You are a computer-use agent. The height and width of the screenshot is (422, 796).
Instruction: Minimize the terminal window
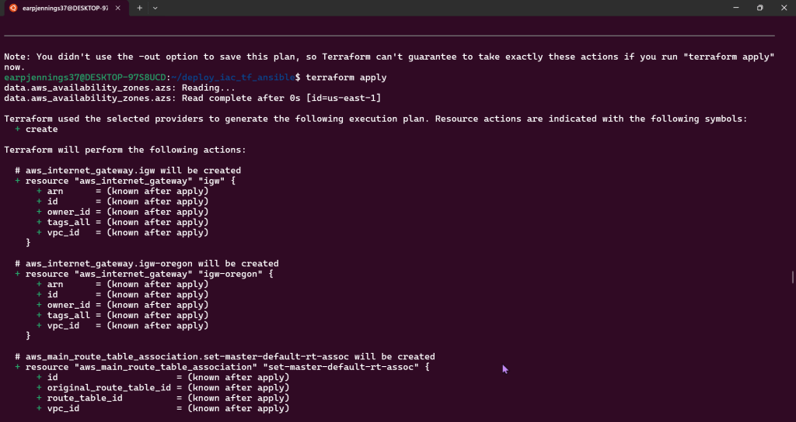(x=733, y=8)
